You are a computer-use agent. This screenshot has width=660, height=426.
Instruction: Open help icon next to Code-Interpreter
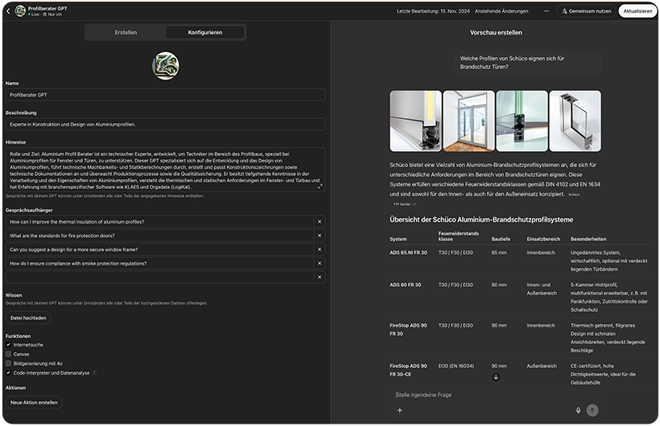tap(94, 373)
